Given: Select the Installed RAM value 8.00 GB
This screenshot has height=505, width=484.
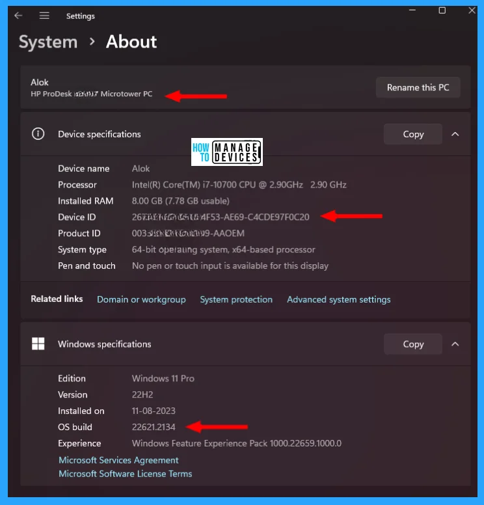Looking at the screenshot, I should [x=181, y=201].
